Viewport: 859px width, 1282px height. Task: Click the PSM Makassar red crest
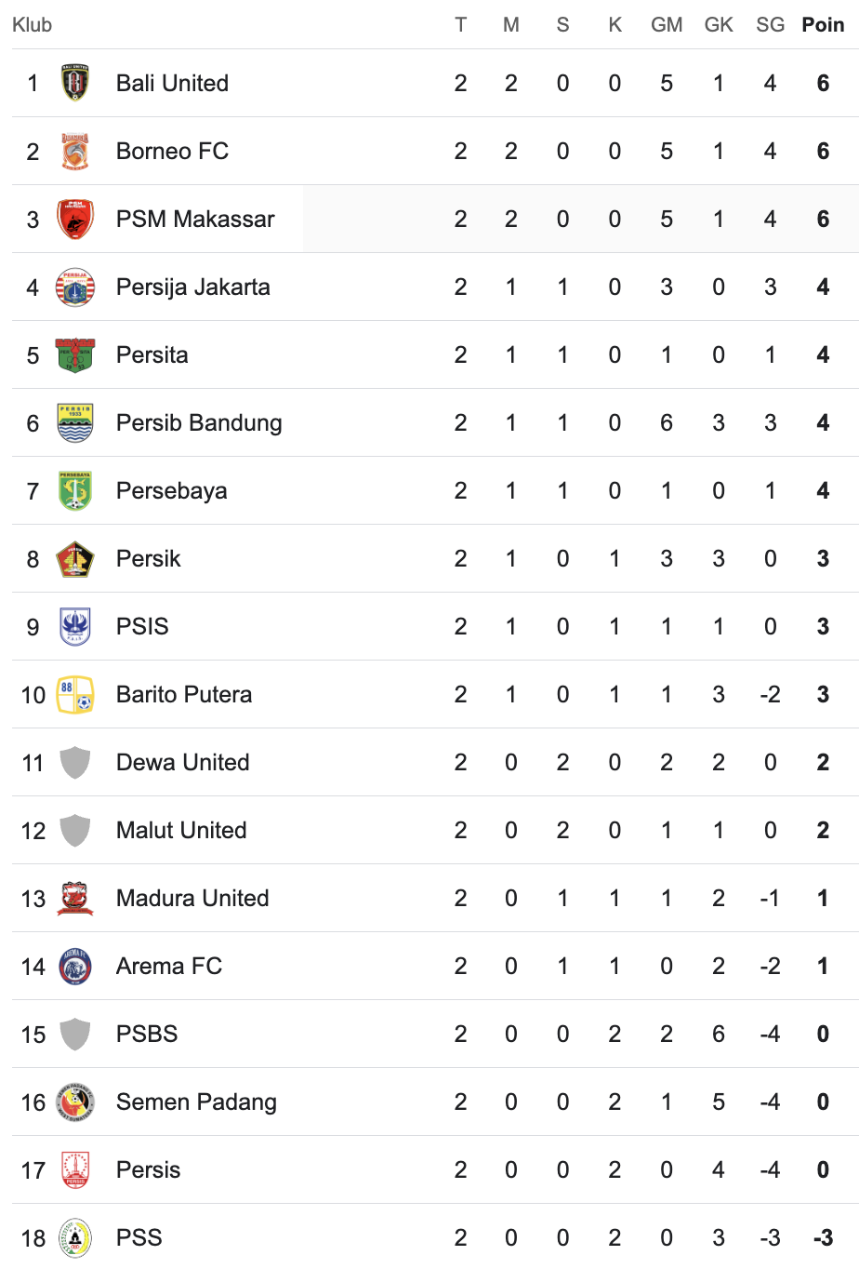[x=75, y=219]
